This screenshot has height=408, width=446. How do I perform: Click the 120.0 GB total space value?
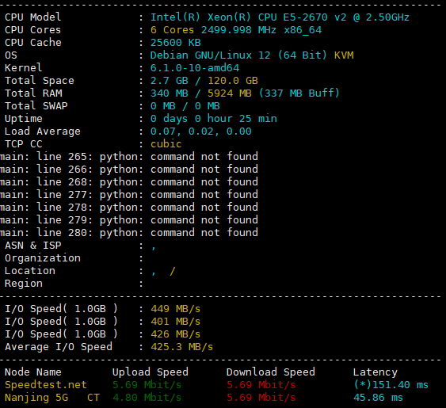[x=233, y=81]
